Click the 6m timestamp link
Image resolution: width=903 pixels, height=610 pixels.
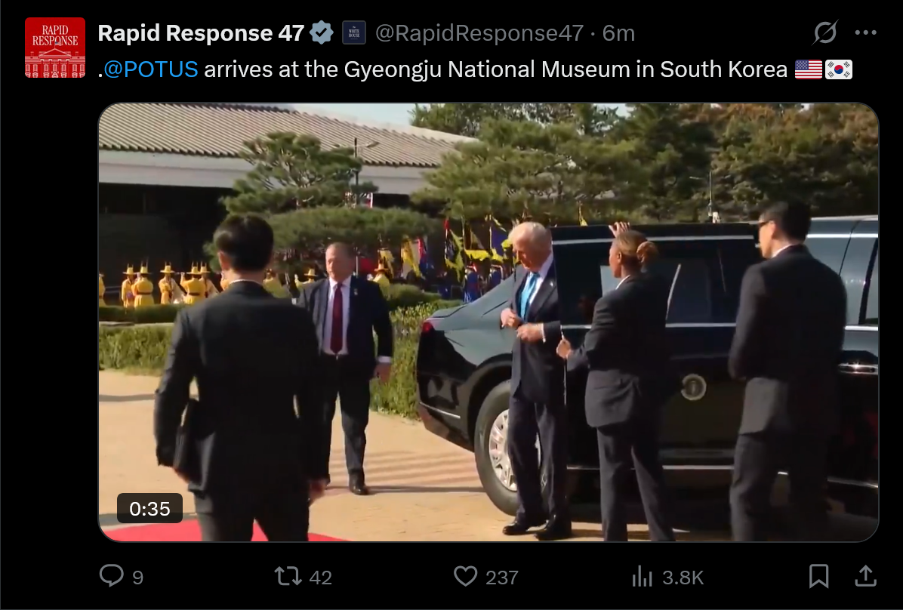coord(618,33)
